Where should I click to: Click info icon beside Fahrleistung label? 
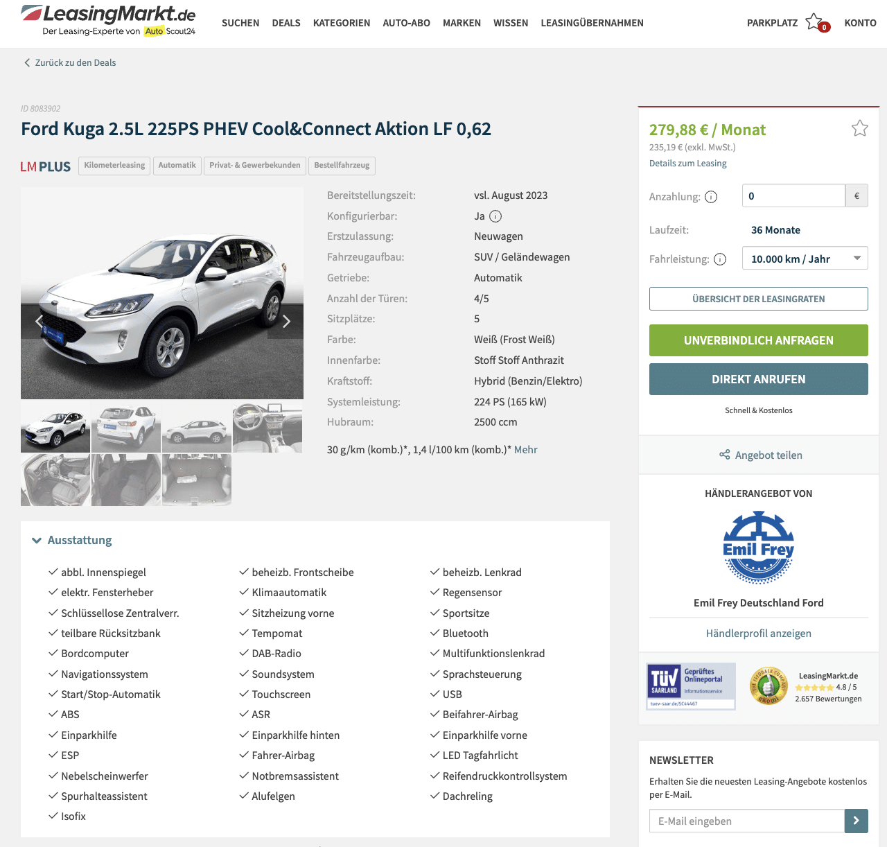coord(720,259)
